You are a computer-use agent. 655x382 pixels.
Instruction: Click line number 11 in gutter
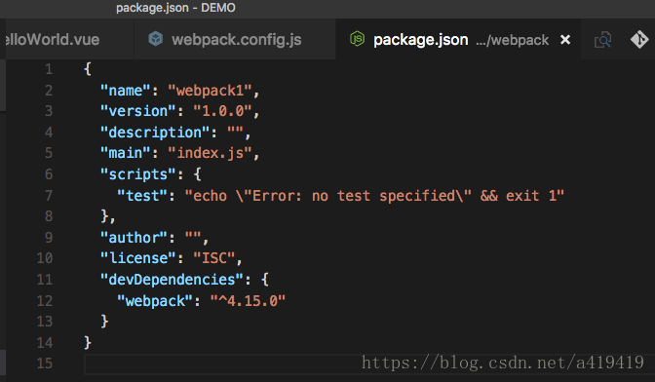[45, 280]
